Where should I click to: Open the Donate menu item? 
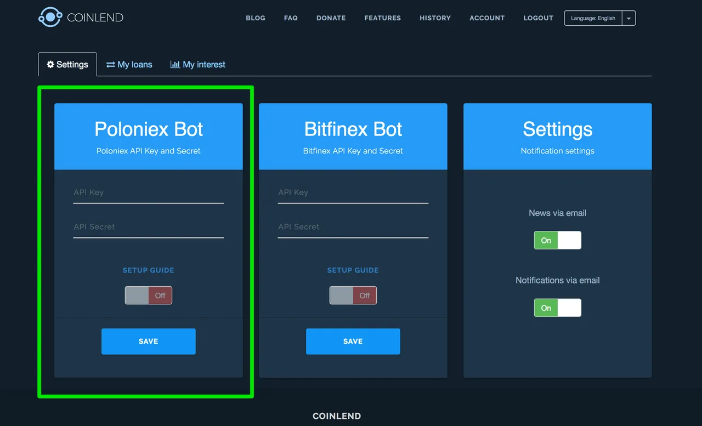point(331,18)
